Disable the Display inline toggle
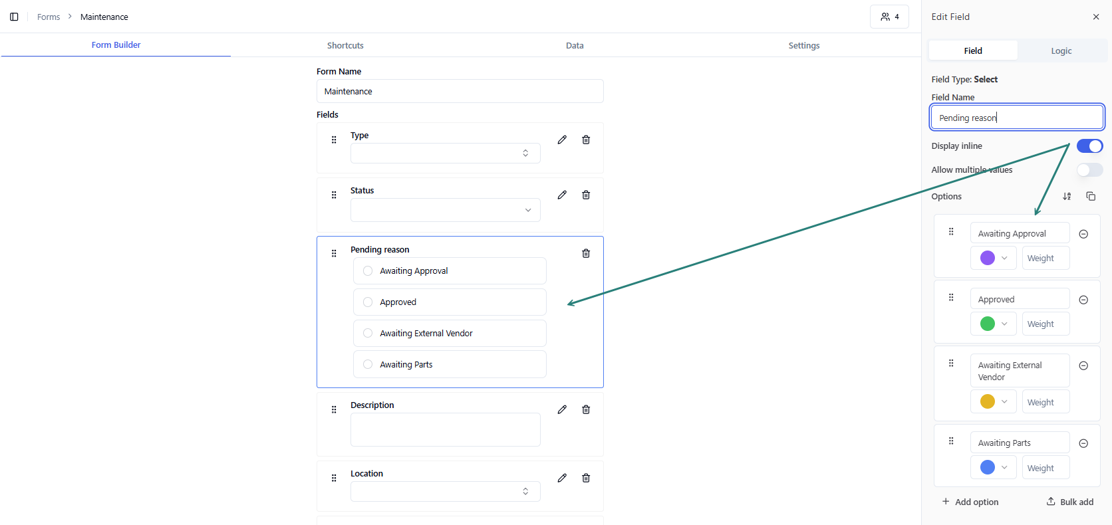 coord(1089,146)
